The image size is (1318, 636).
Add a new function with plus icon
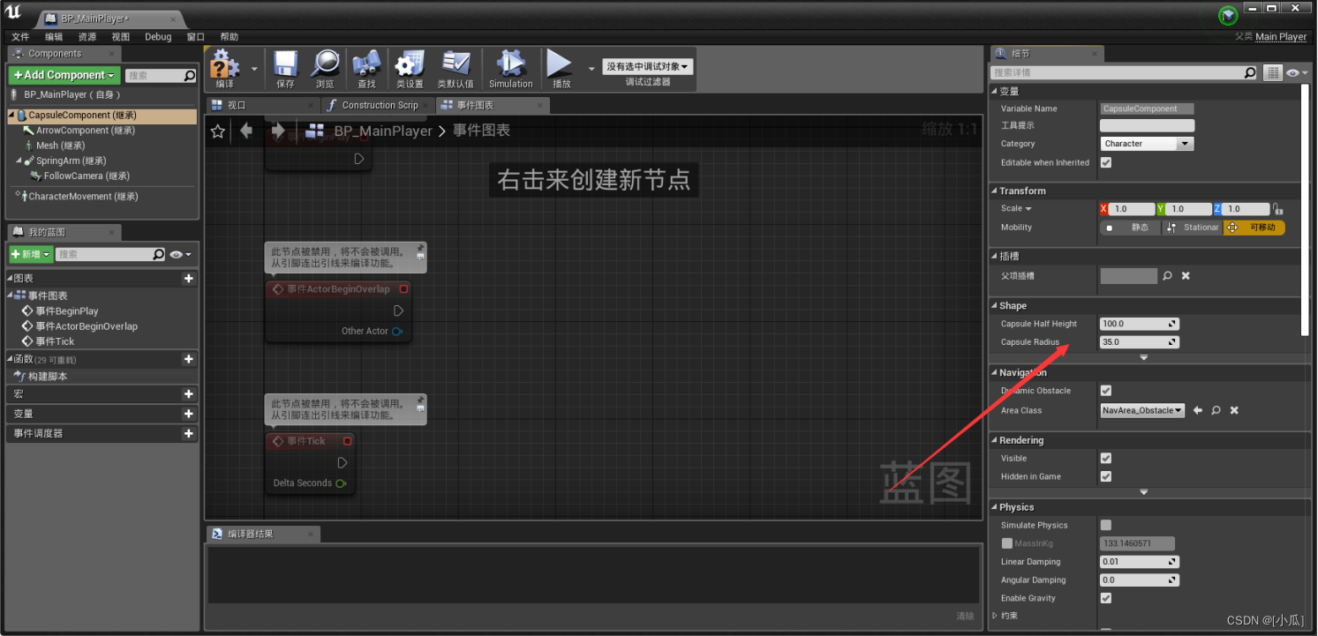click(x=188, y=359)
